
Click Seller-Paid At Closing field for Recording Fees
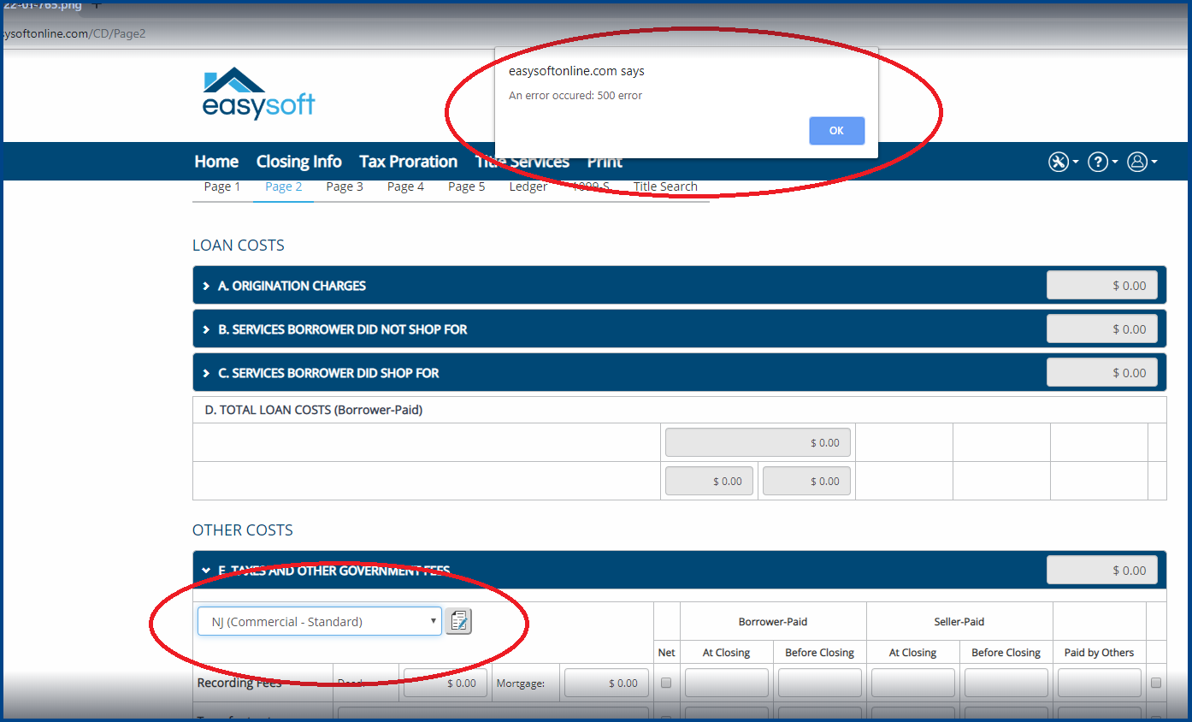click(x=913, y=683)
